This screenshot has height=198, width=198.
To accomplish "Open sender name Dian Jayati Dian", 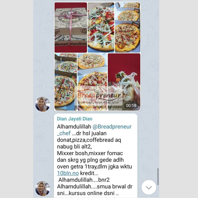I will tap(74, 119).
